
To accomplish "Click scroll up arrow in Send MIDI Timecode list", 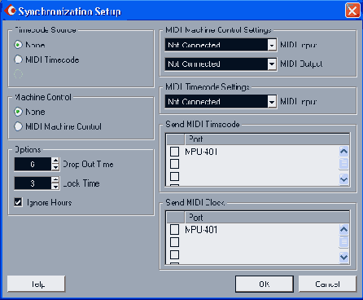I will click(343, 152).
